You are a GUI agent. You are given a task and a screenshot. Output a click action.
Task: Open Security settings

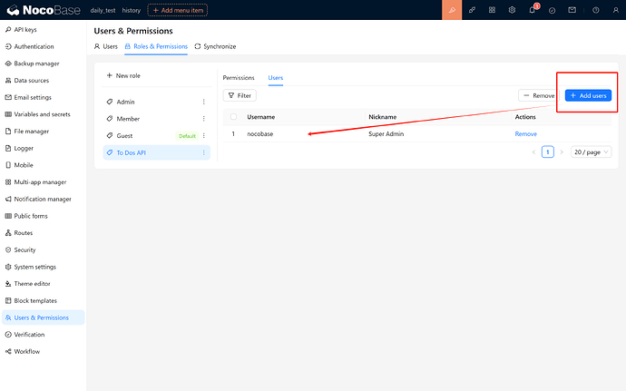pyautogui.click(x=44, y=249)
